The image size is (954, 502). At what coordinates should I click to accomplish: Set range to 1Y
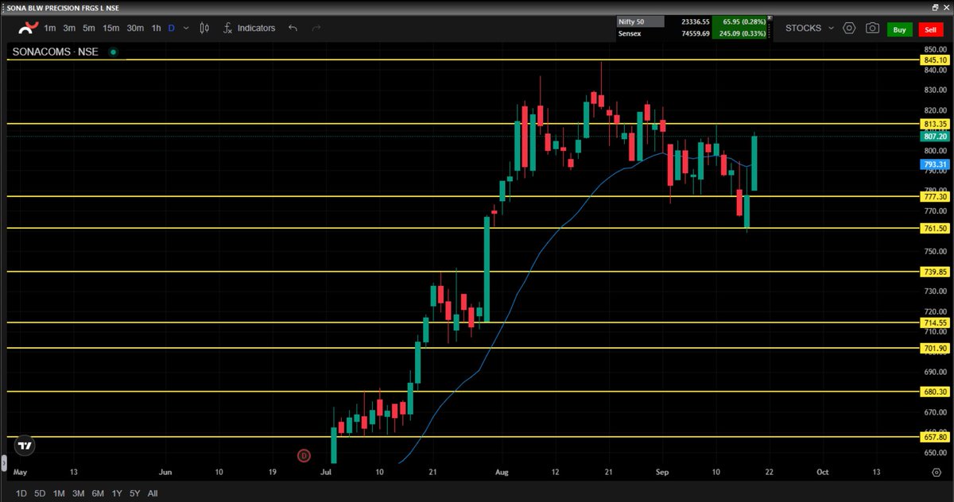click(117, 493)
